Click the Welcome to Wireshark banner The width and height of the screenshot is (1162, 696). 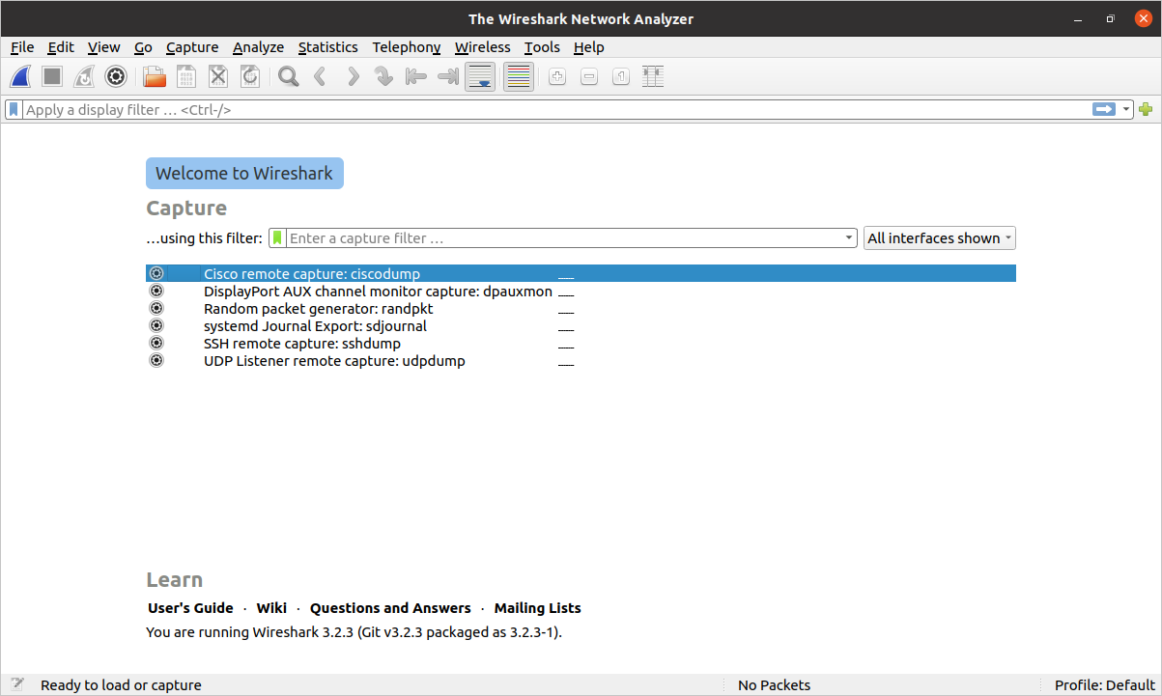tap(244, 174)
